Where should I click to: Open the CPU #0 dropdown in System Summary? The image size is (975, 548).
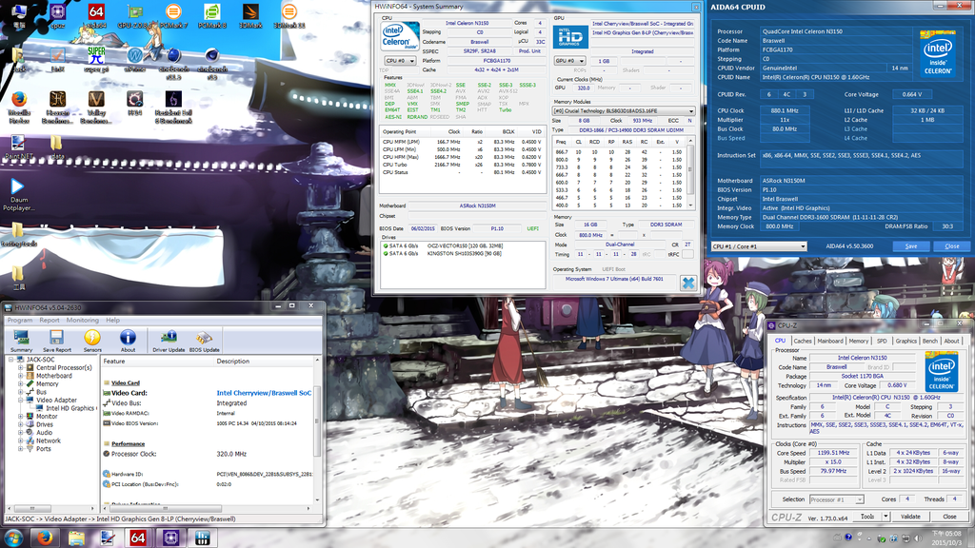coord(400,61)
